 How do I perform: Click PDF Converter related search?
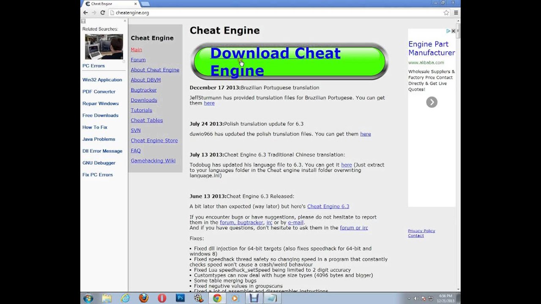point(99,92)
